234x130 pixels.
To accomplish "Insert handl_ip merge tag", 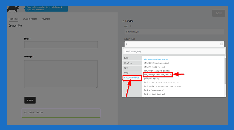I will pyautogui.click(x=154, y=90).
